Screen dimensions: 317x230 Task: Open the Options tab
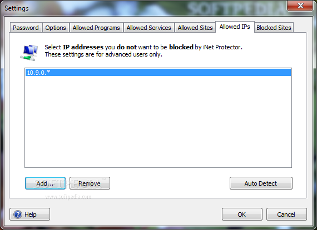(x=56, y=28)
